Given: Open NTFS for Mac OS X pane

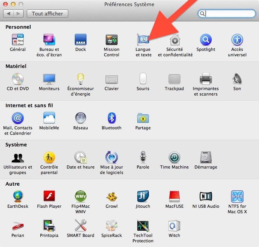Looking at the screenshot, I should click(237, 197).
